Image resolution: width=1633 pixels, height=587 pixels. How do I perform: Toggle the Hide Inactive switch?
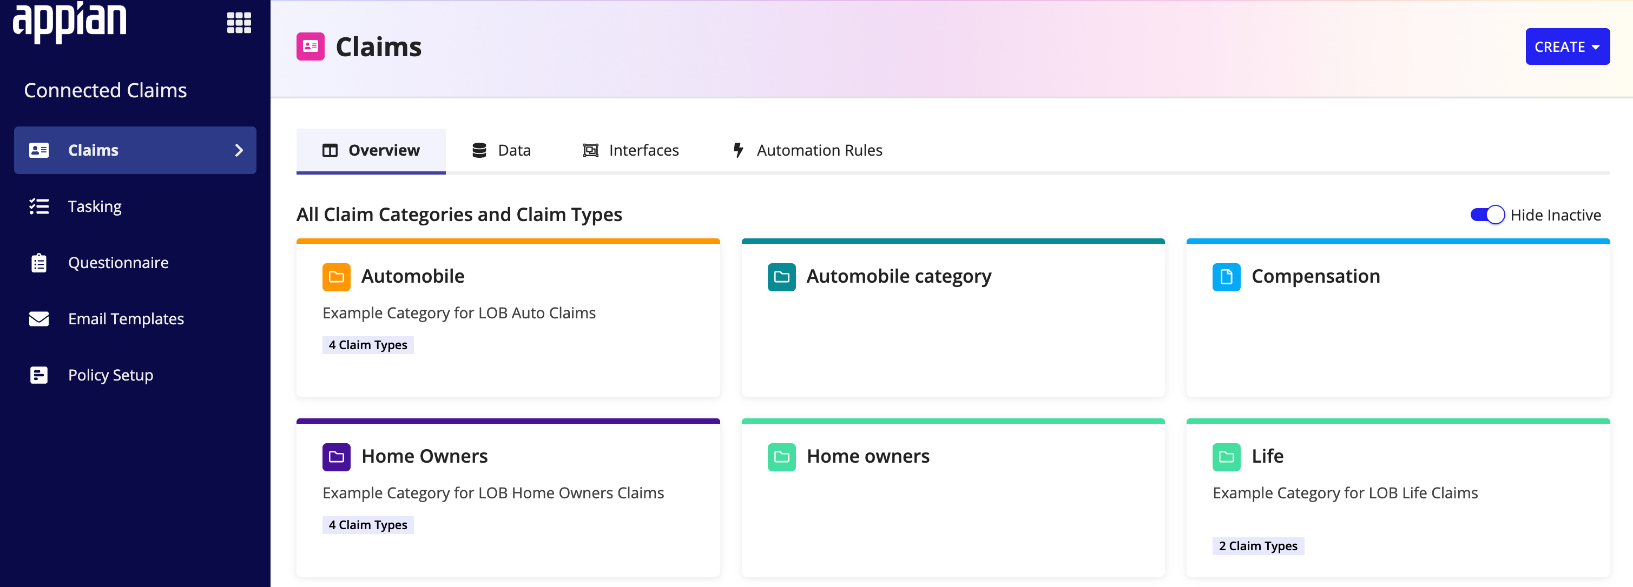pyautogui.click(x=1487, y=215)
